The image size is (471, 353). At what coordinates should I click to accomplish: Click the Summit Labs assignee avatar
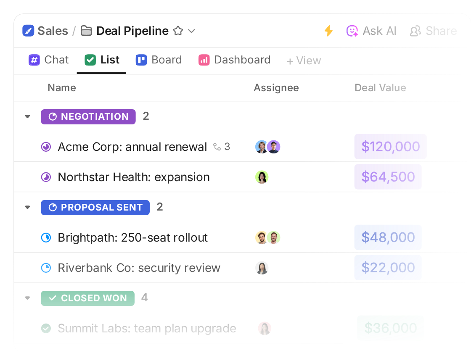(x=265, y=328)
